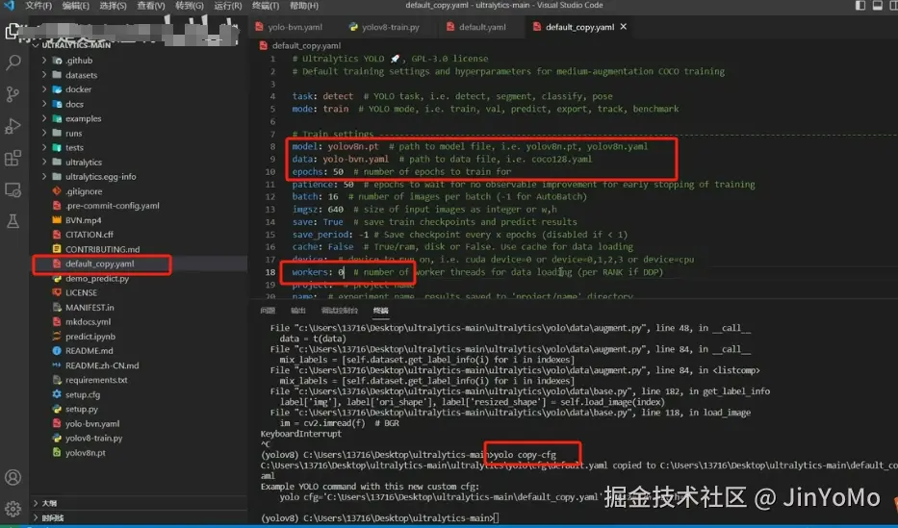Screen dimensions: 898x528
Task: Open the Extensions view
Action: tap(13, 158)
